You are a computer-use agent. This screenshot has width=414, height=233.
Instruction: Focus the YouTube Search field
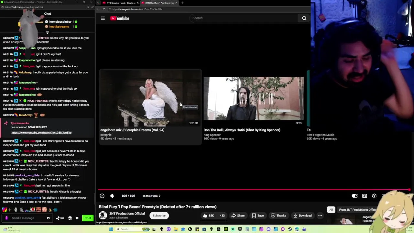point(244,18)
